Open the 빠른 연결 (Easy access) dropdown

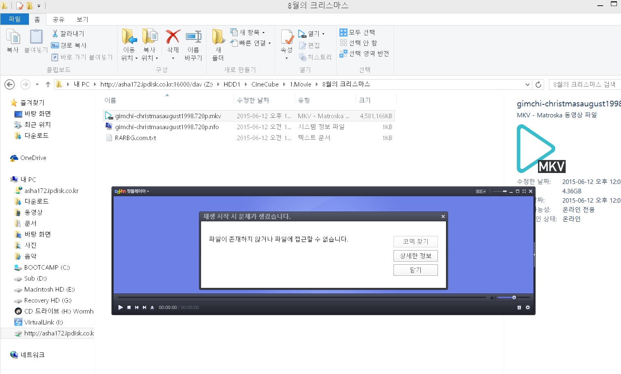(x=250, y=43)
